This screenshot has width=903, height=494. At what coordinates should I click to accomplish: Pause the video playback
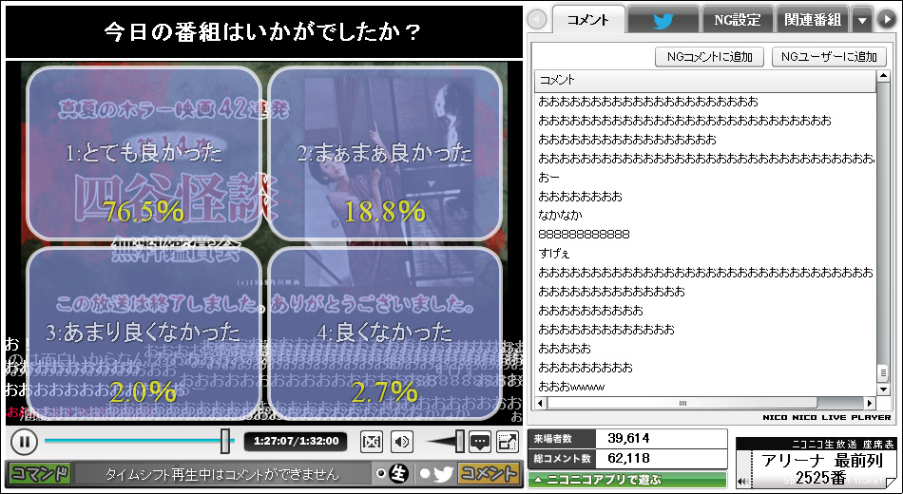[24, 442]
